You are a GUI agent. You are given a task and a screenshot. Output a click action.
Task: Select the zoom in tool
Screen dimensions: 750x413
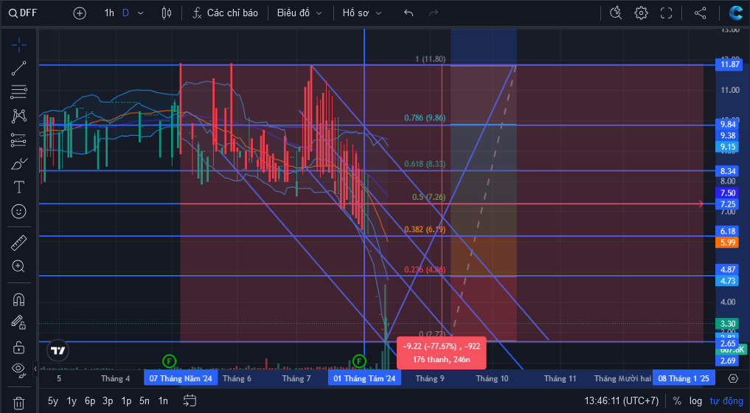click(x=18, y=266)
